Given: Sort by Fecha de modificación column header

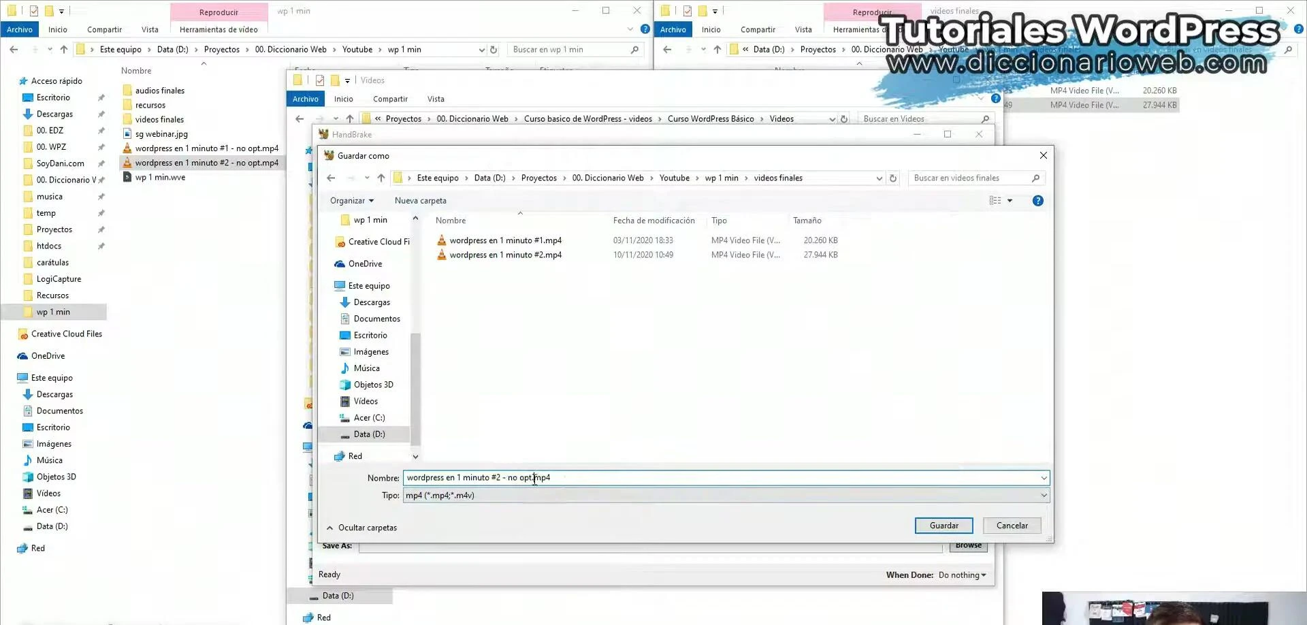Looking at the screenshot, I should pyautogui.click(x=653, y=221).
